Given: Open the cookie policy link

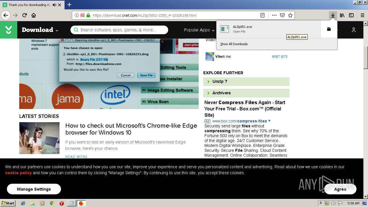Looking at the screenshot, I should pos(18,173).
